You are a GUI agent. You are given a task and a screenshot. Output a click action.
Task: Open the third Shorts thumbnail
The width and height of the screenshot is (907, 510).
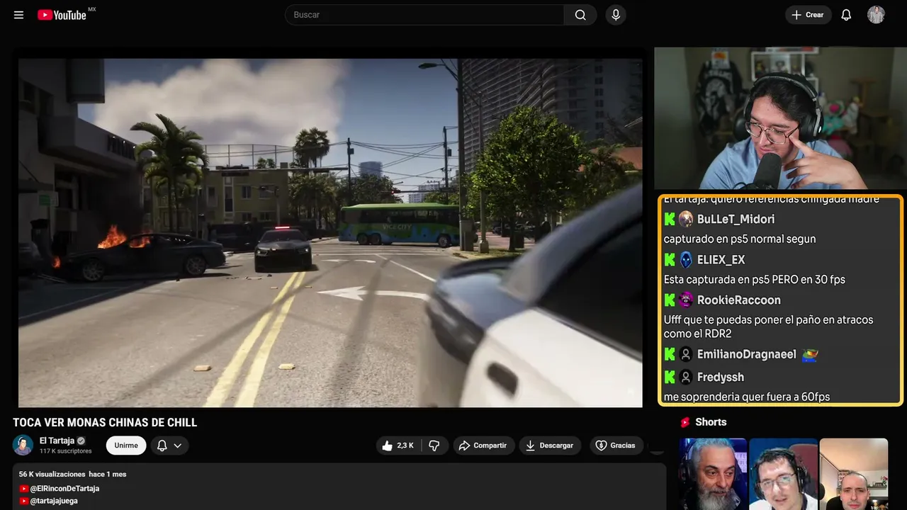click(x=853, y=474)
